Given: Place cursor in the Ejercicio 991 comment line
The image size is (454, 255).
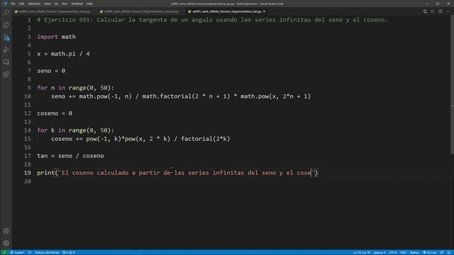Looking at the screenshot, I should point(212,20).
